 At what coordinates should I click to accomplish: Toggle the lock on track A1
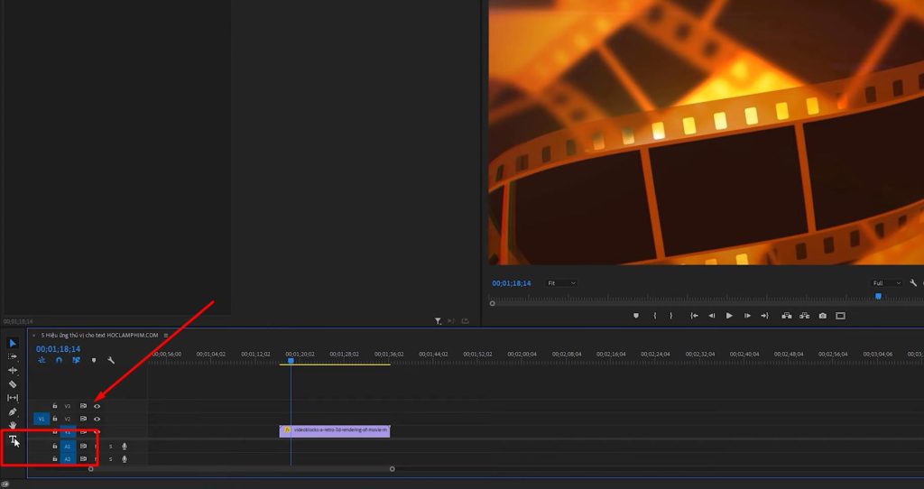[55, 446]
